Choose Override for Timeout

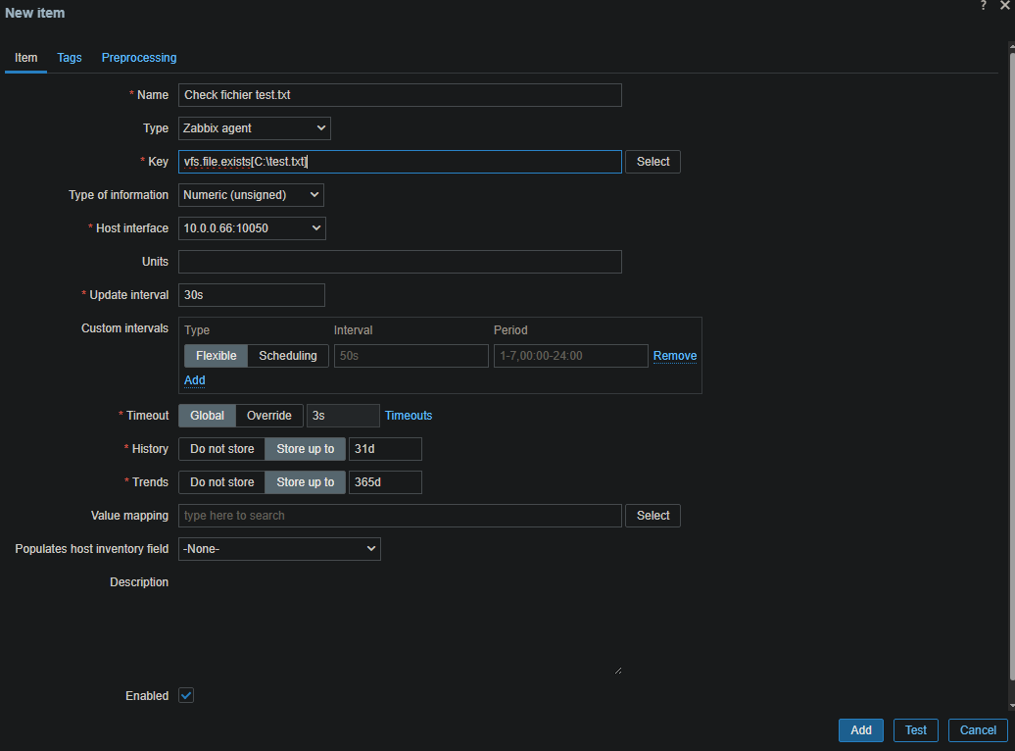[x=269, y=416]
